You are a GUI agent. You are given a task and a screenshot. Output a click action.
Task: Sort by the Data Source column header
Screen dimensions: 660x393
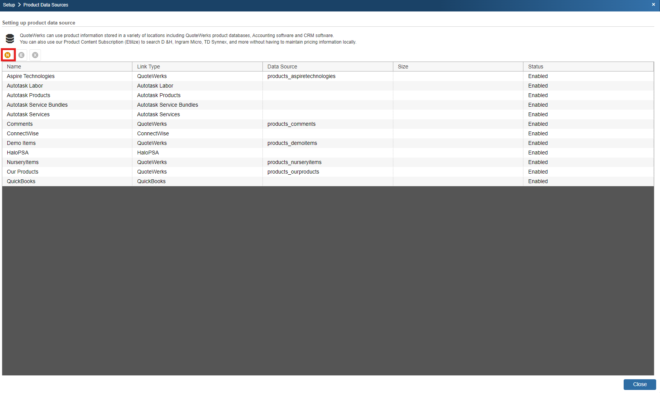(328, 67)
